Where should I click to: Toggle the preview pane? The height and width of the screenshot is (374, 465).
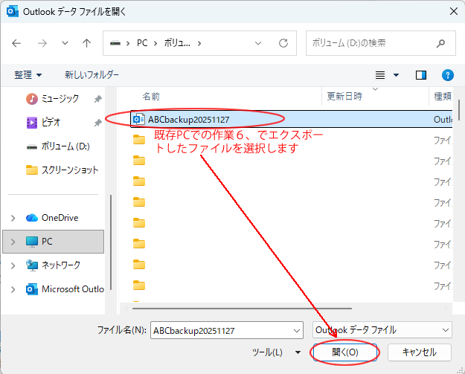(421, 75)
